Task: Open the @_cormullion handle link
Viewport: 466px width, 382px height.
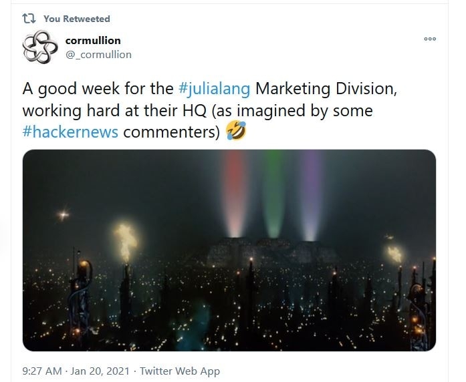Action: (98, 55)
